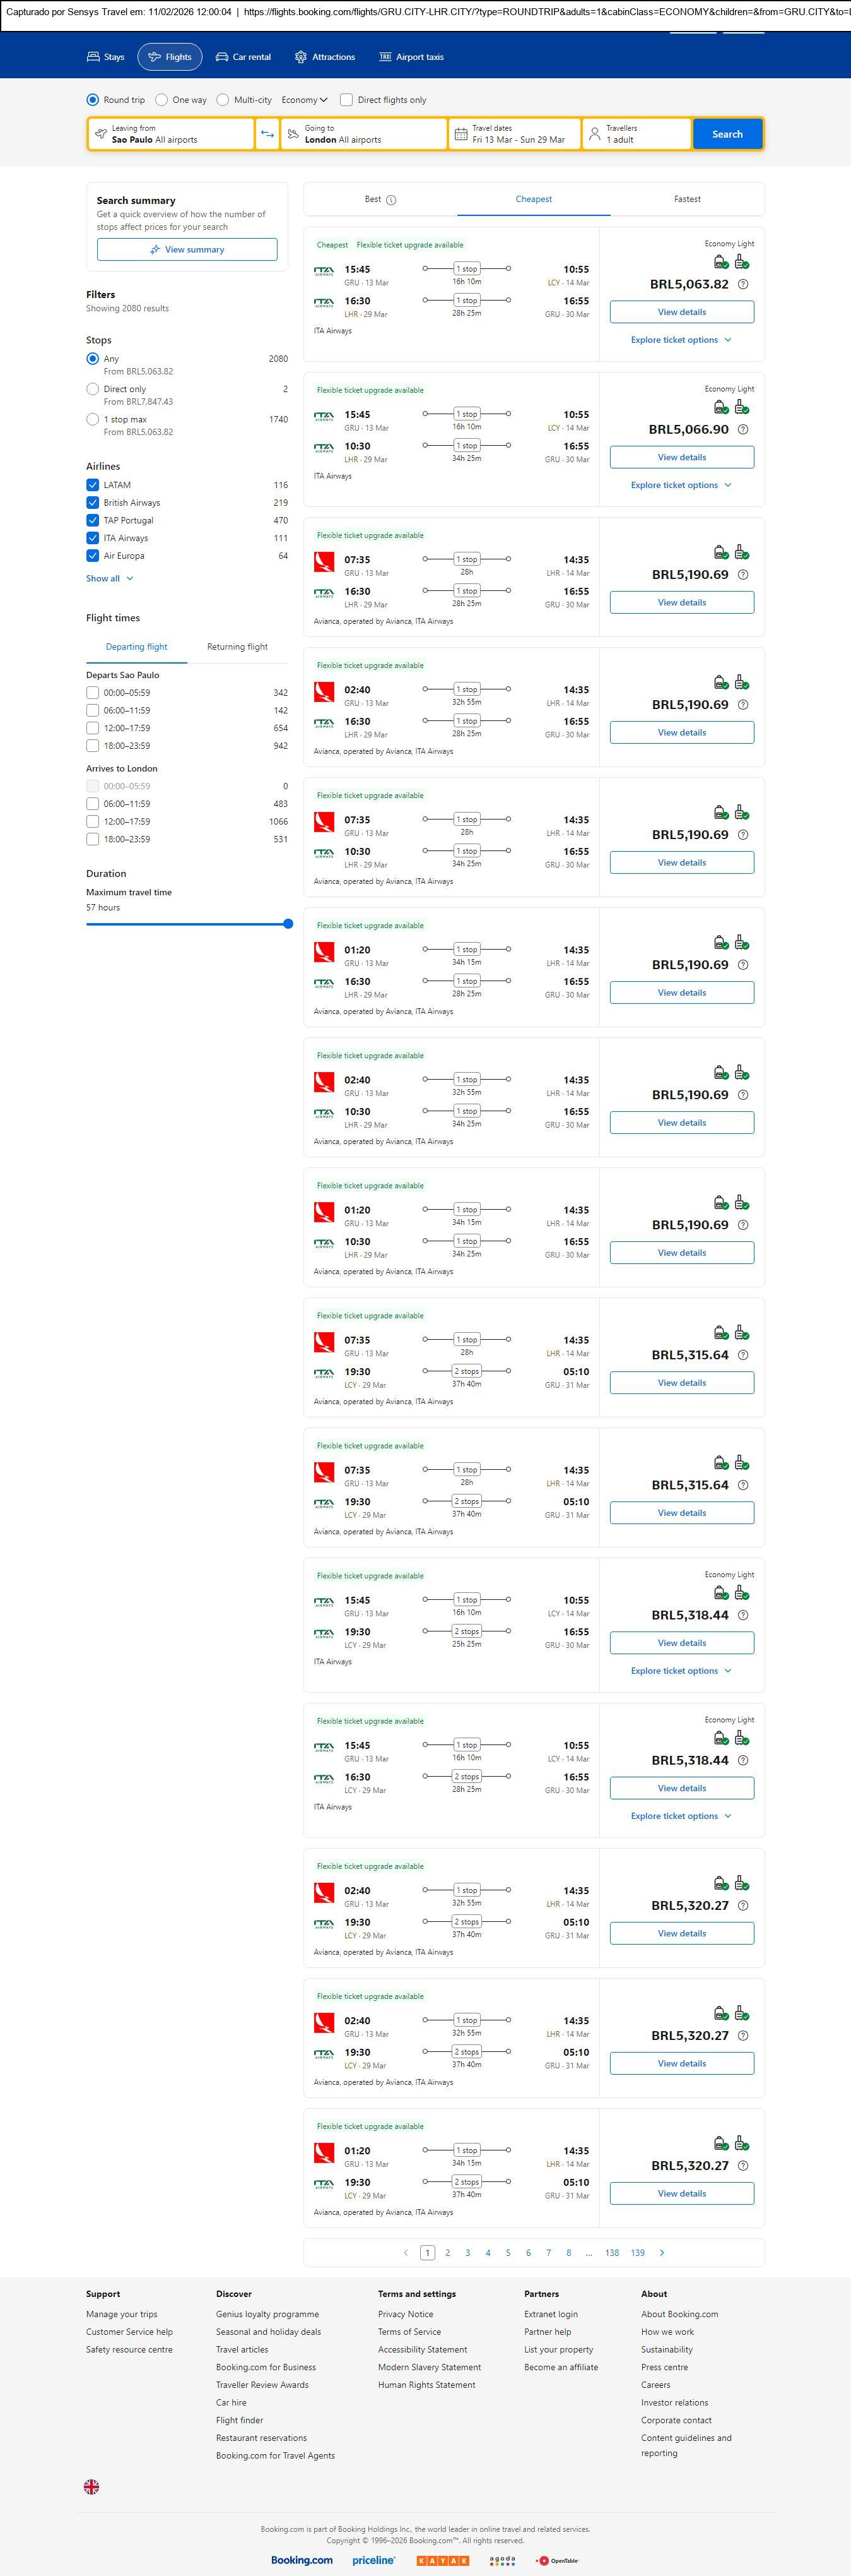Expand Explore ticket options for BRL5,063.82 flight

pos(681,340)
